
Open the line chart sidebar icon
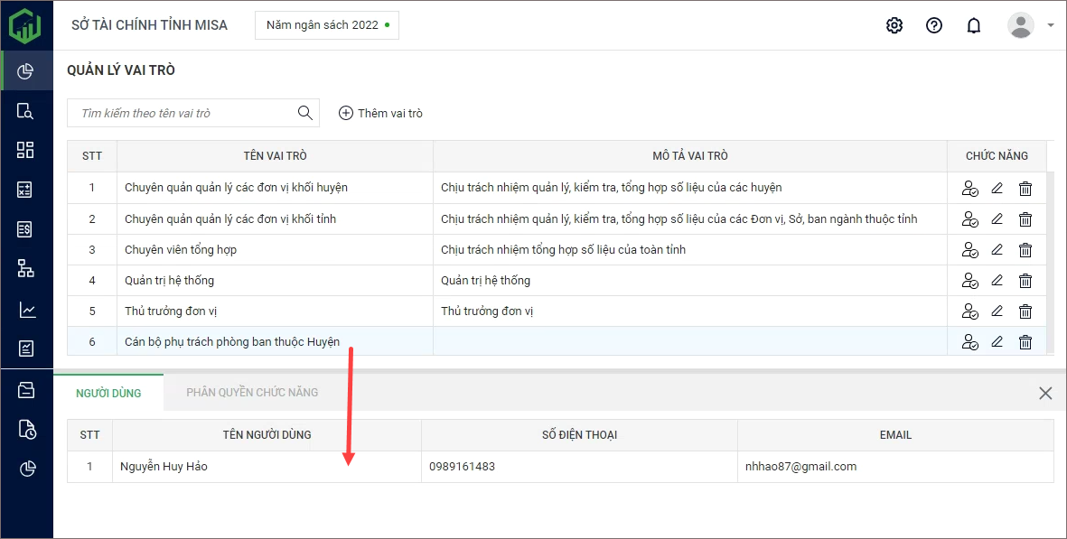click(26, 310)
